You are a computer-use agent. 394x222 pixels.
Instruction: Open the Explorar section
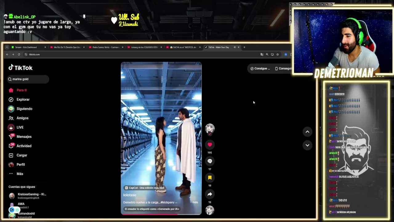click(19, 99)
